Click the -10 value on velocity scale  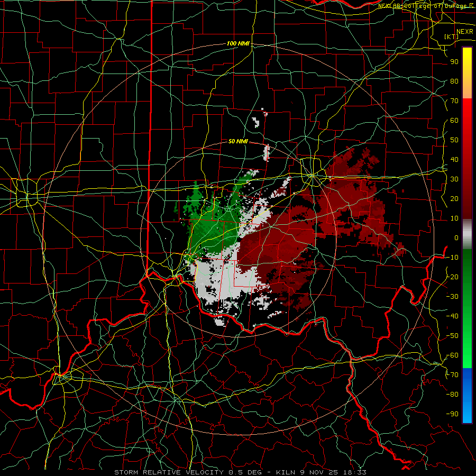[x=452, y=258]
